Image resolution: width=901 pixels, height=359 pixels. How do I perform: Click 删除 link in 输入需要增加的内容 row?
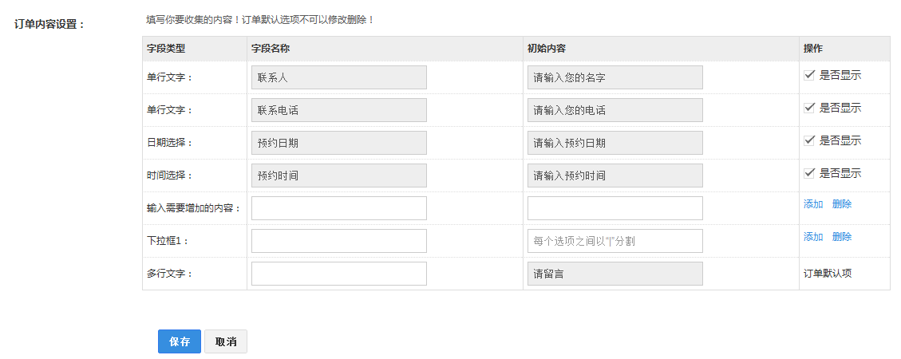pos(842,204)
